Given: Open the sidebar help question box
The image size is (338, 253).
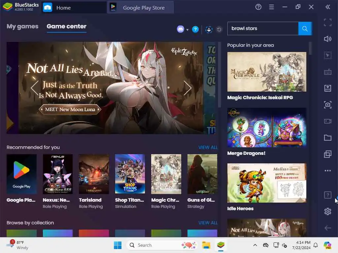Looking at the screenshot, I should [x=328, y=195].
